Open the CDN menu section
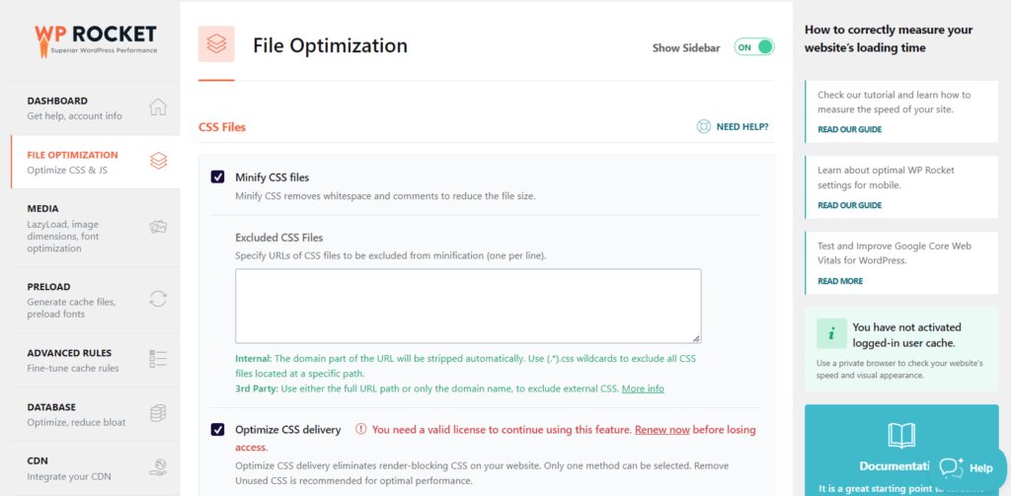 [96, 468]
